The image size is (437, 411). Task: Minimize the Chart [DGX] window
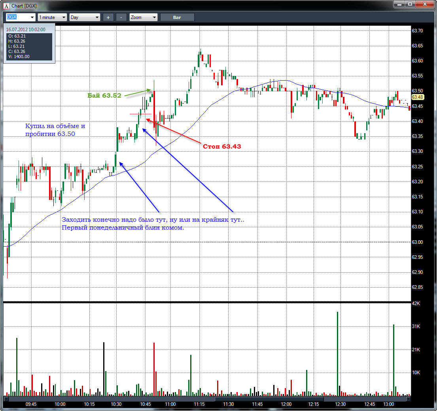point(399,4)
